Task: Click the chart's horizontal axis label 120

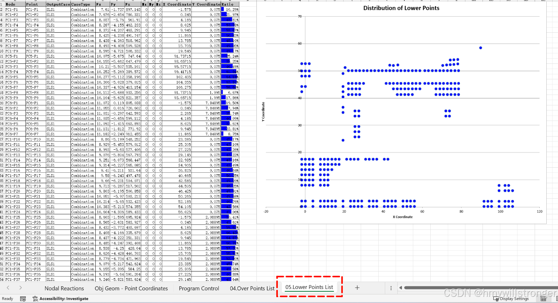Action: (x=539, y=212)
